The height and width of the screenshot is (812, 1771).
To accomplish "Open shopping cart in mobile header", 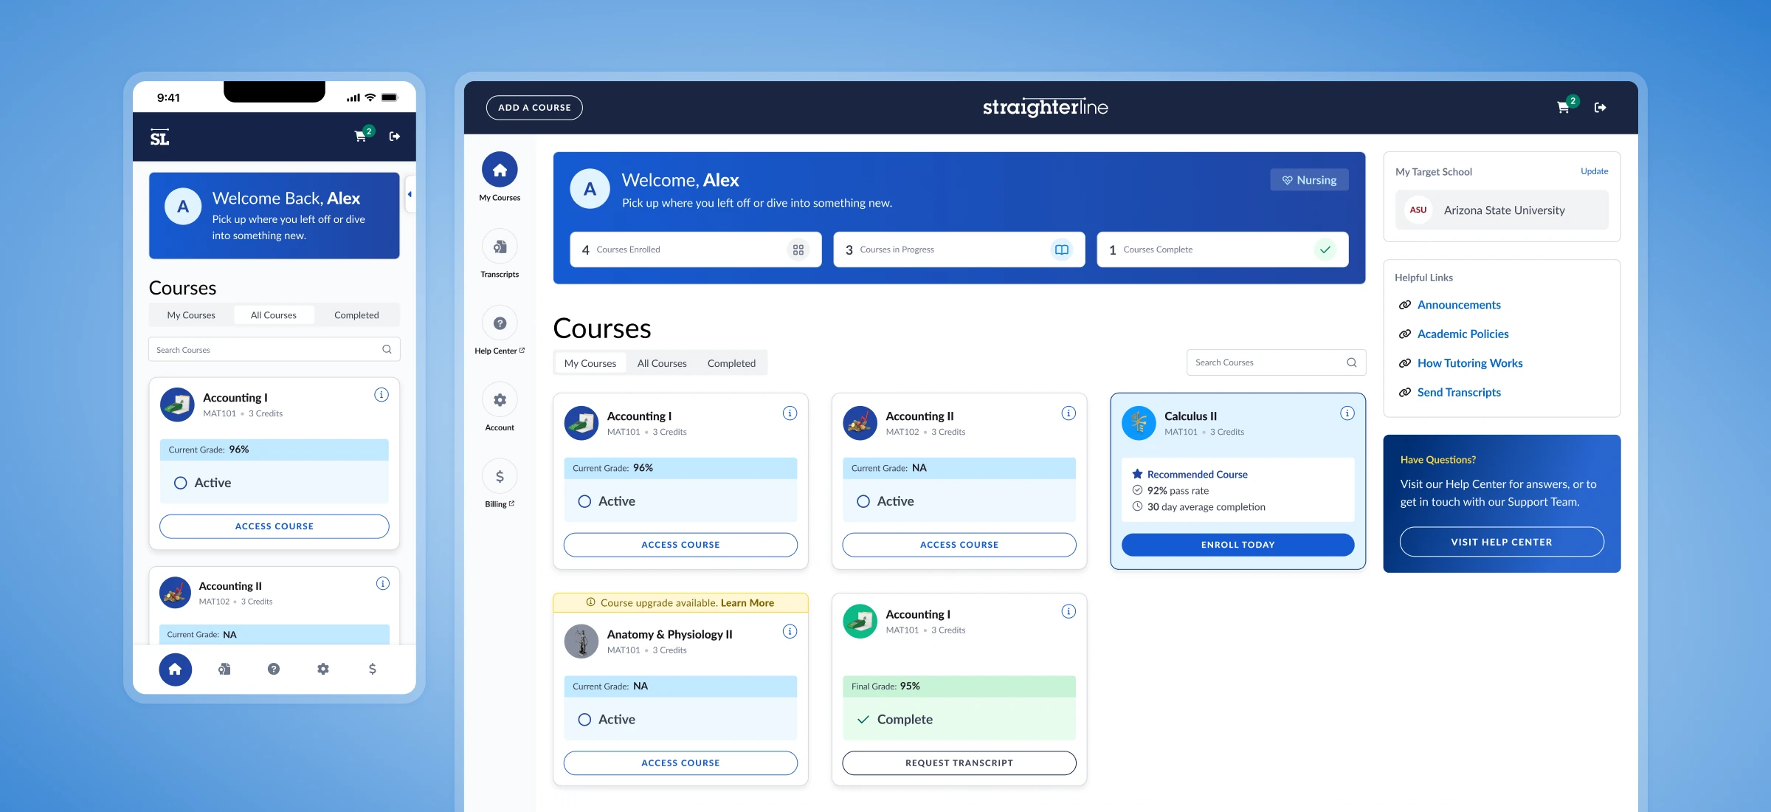I will (362, 135).
